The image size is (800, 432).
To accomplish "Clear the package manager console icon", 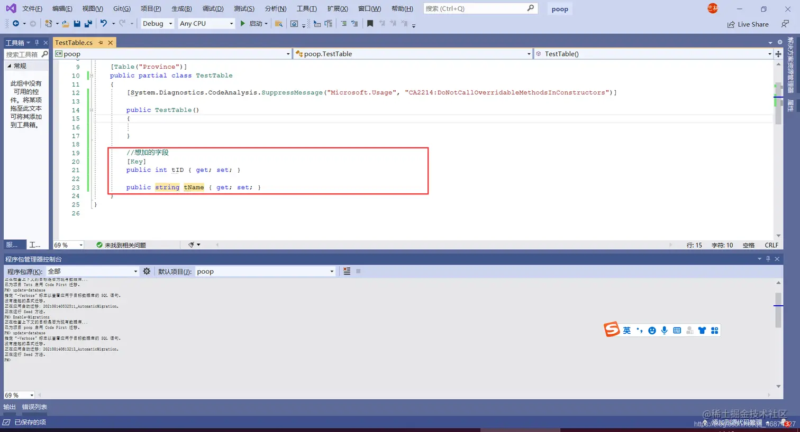I will [x=347, y=271].
